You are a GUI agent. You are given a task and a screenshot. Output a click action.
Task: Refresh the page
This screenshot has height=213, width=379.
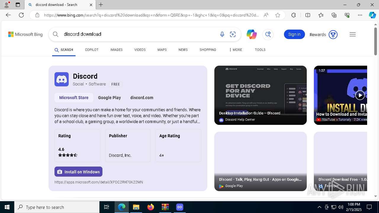(21, 15)
